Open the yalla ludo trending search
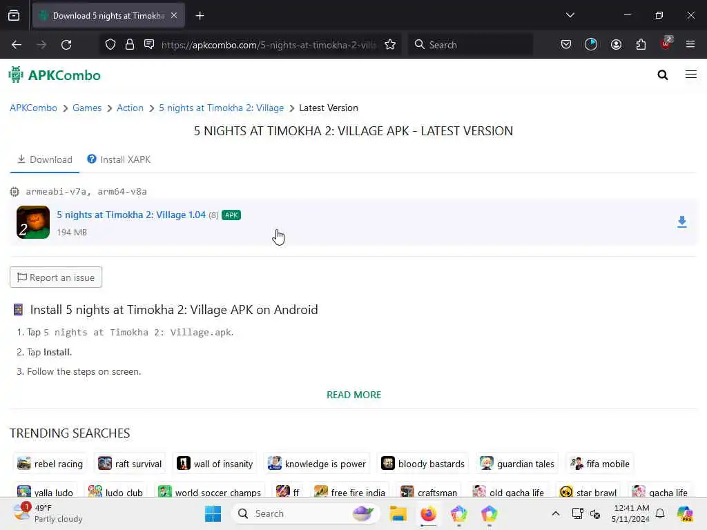Image resolution: width=707 pixels, height=530 pixels. [x=45, y=491]
